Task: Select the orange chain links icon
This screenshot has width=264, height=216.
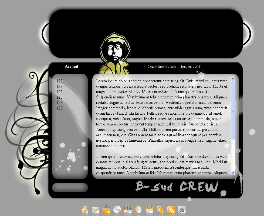Action: point(160,210)
